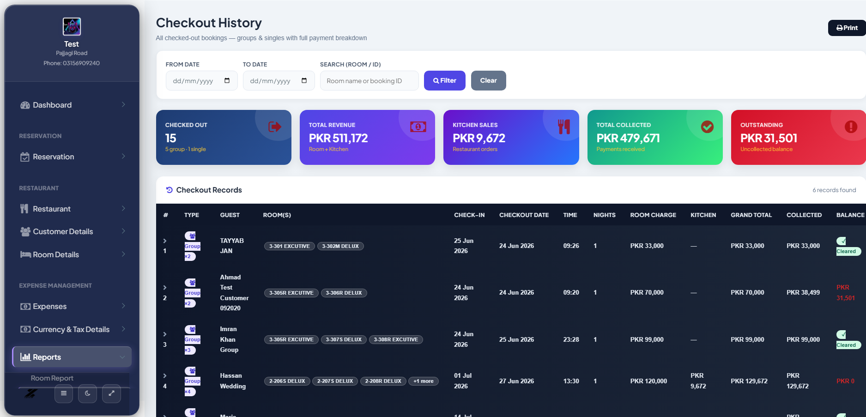Click the 3-307S DELUX room chip
Image resolution: width=866 pixels, height=417 pixels.
344,340
